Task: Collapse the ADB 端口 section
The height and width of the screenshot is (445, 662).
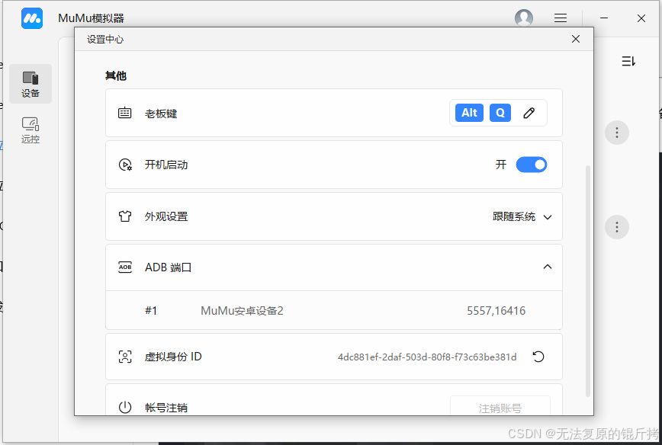Action: [547, 267]
